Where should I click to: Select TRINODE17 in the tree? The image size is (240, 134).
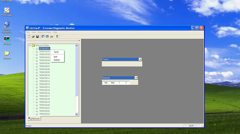(44, 96)
